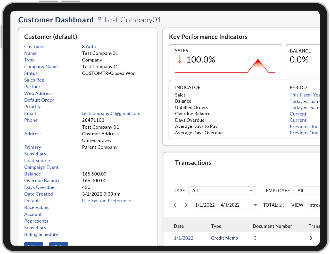This screenshot has height=254, width=330.
Task: Sort transactions by Date column header
Action: 179,226
